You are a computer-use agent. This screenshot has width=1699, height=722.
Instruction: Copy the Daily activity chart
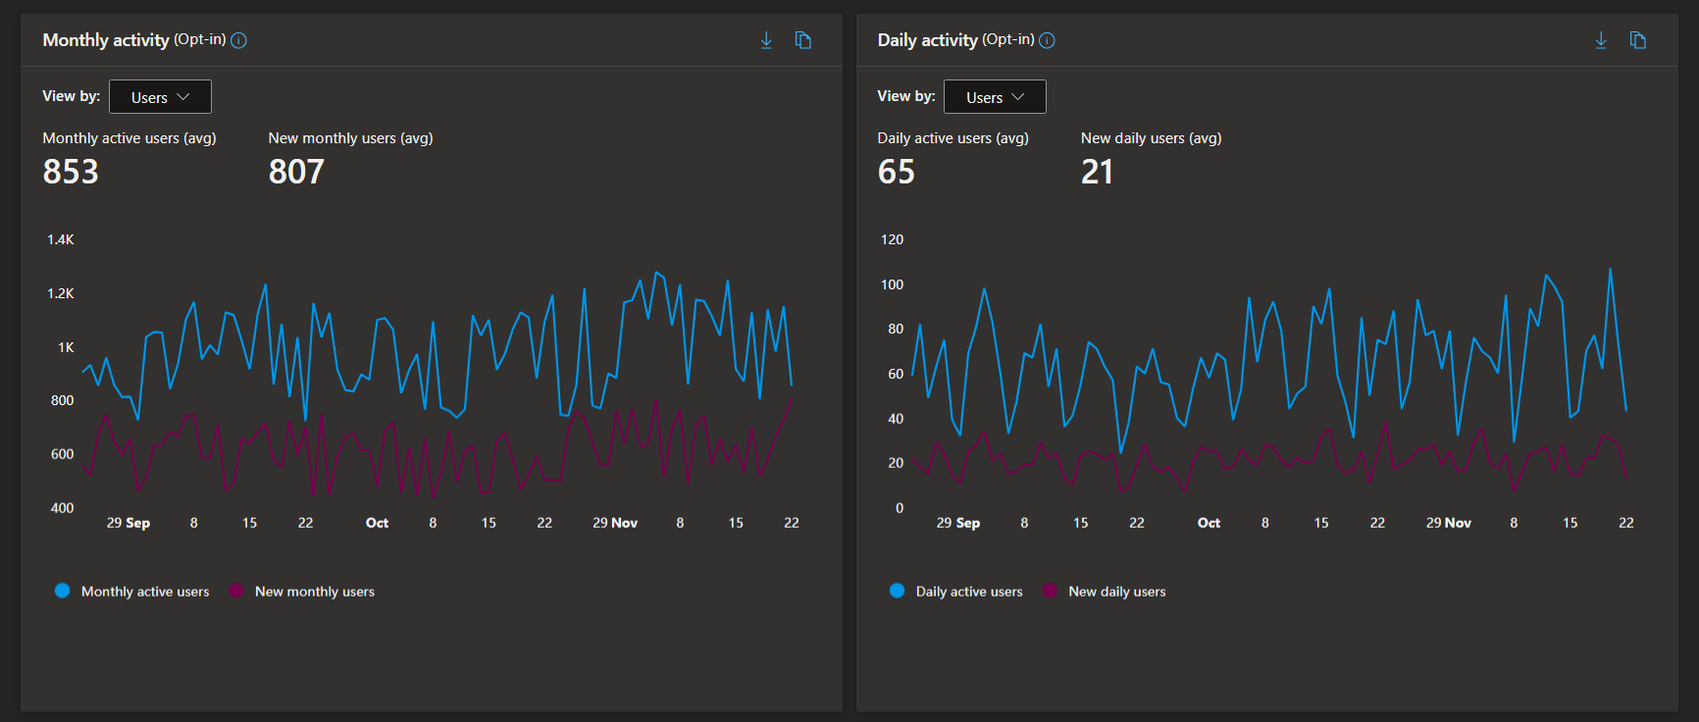click(x=1638, y=40)
